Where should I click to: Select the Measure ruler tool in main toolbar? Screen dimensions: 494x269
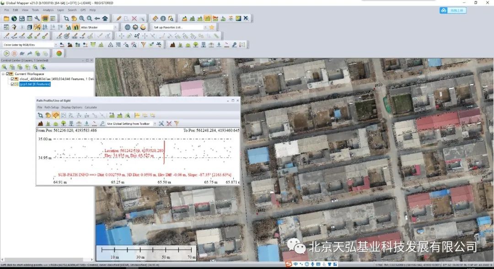coord(155,19)
